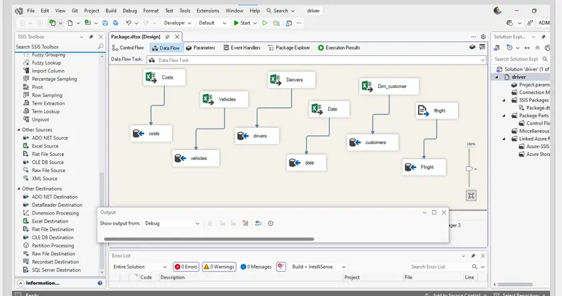Open Data Flow Task dropdown

coord(483,60)
